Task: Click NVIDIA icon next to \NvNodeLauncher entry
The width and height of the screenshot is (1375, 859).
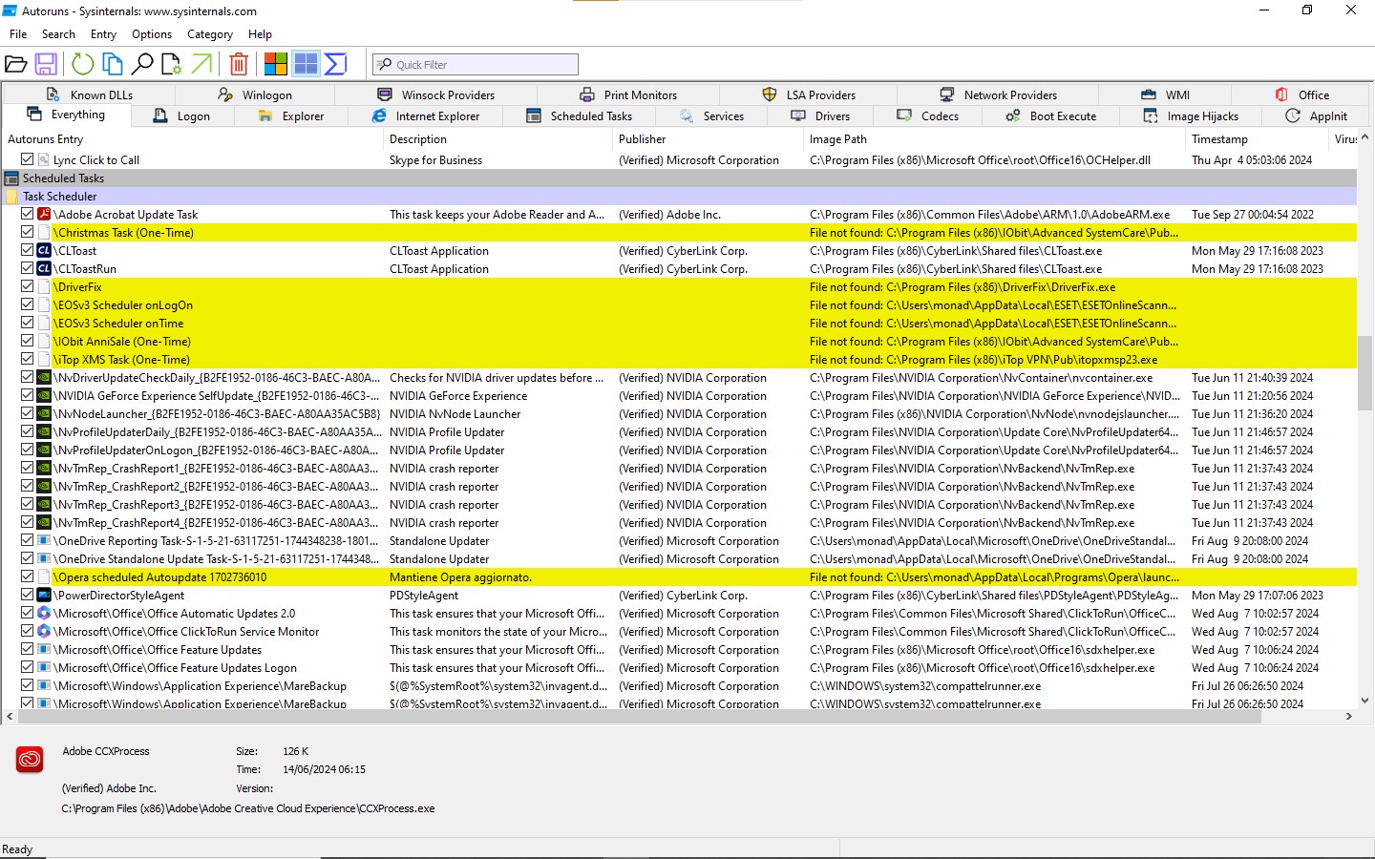Action: pos(44,414)
